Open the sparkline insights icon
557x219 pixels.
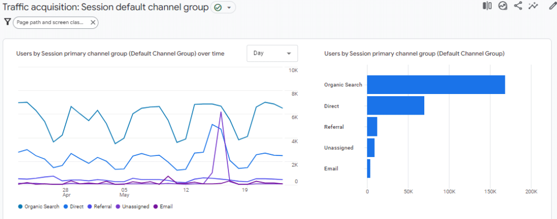click(533, 6)
